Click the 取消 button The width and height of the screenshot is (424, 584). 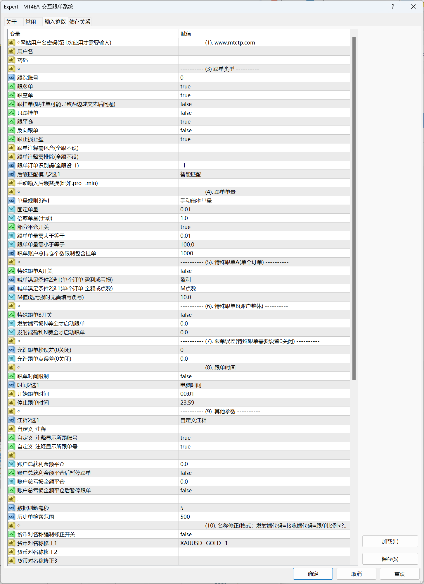point(356,574)
